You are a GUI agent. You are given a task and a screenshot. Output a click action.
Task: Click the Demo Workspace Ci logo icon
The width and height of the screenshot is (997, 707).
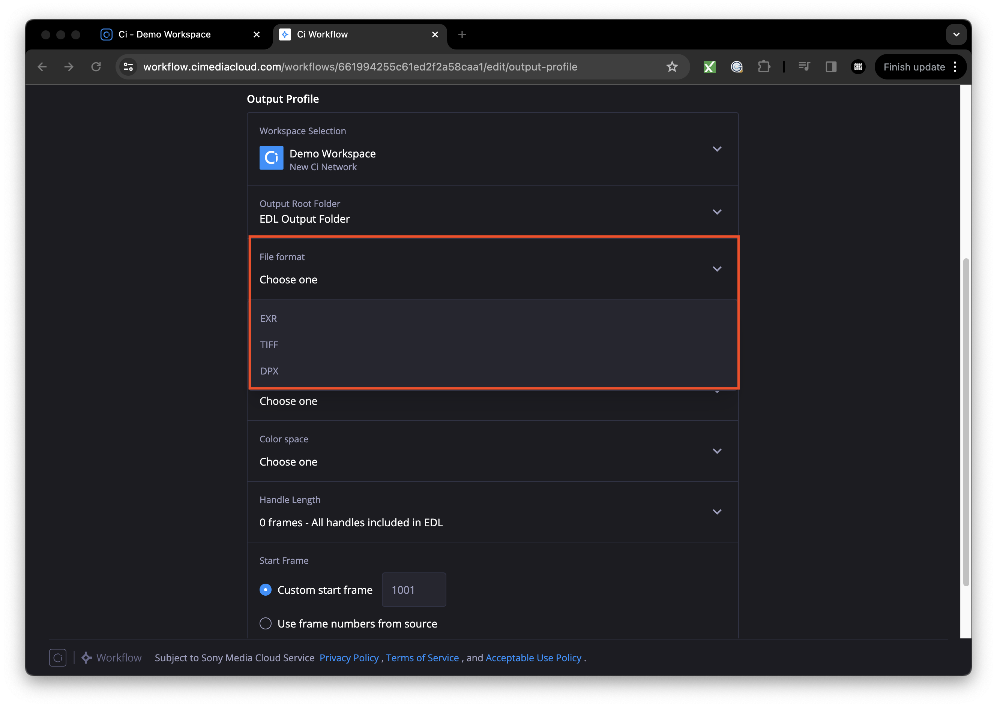click(x=271, y=157)
